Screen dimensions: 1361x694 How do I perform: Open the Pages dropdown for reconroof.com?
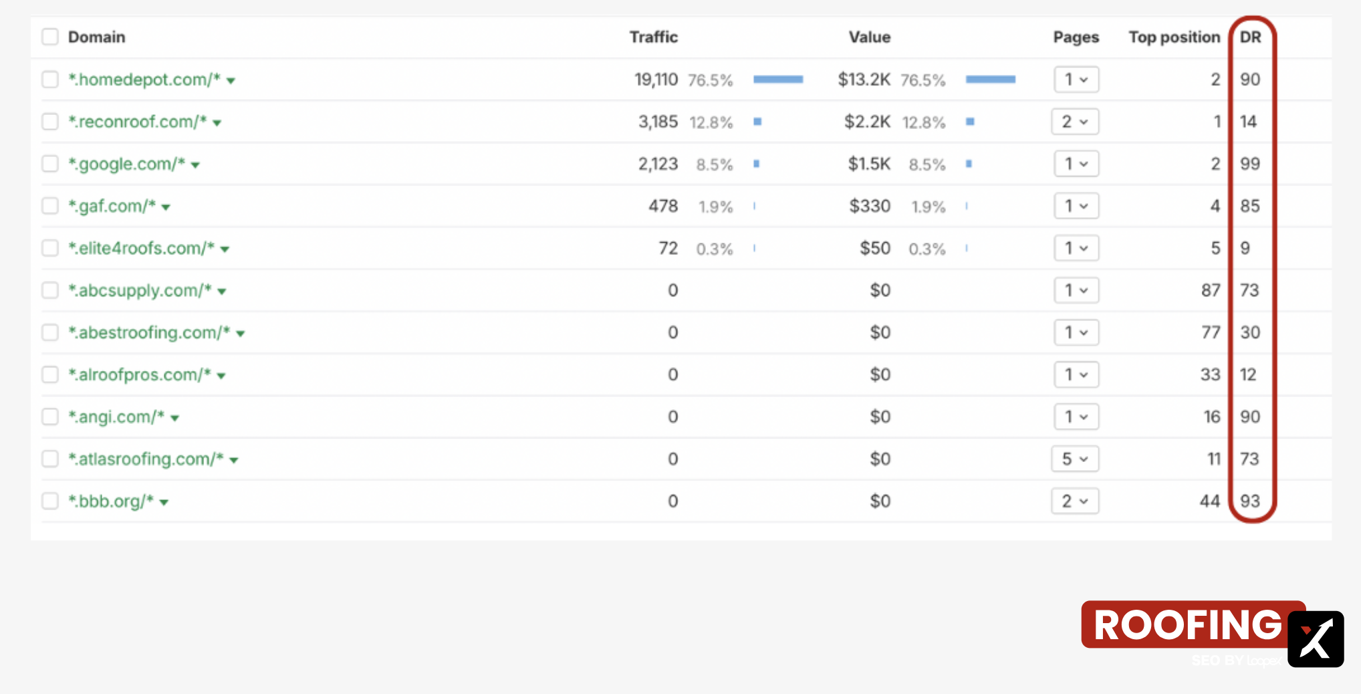tap(1075, 122)
